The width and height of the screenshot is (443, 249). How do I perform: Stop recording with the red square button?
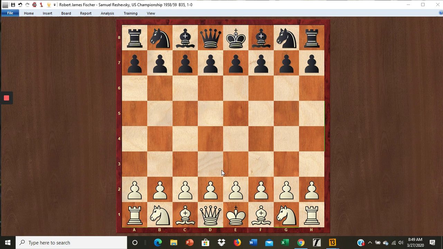click(6, 98)
